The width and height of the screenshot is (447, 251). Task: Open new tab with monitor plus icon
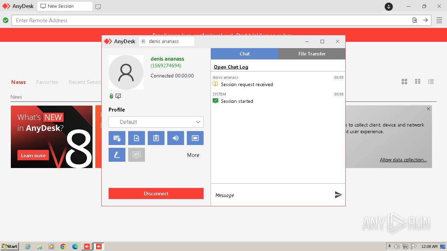98,7
